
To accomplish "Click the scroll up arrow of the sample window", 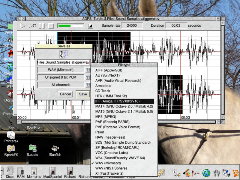I will tap(223, 23).
